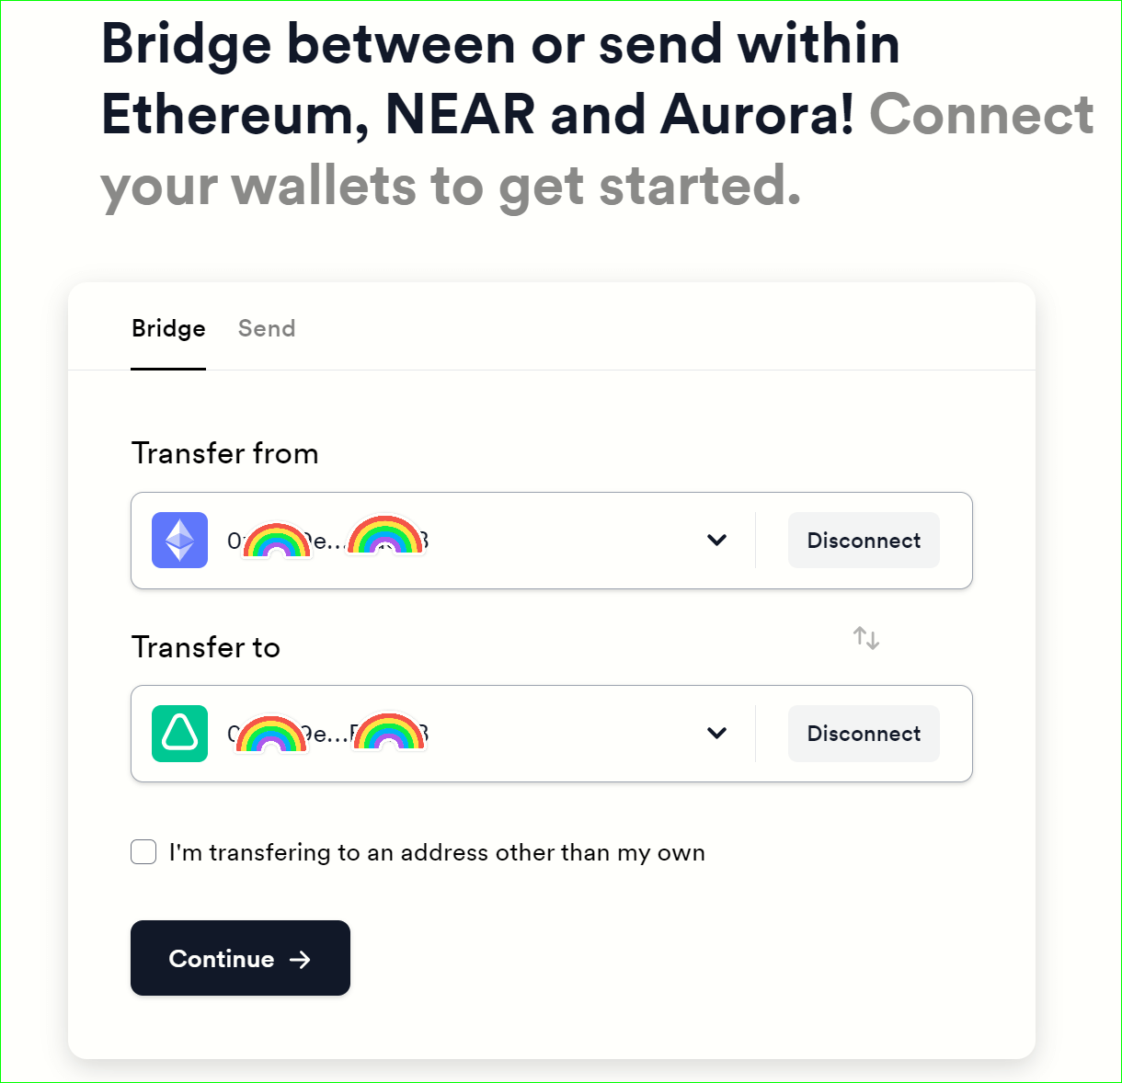Click the green Aurora logo icon

(179, 734)
